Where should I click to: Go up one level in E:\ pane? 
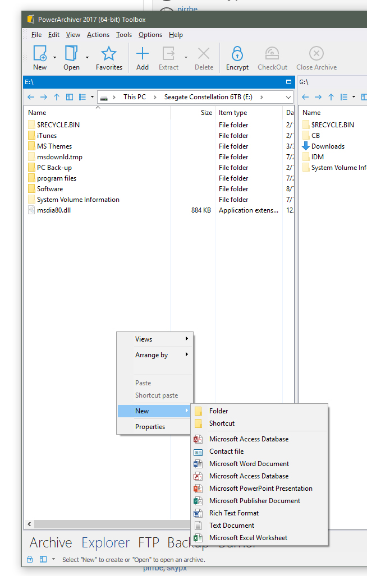[x=57, y=97]
